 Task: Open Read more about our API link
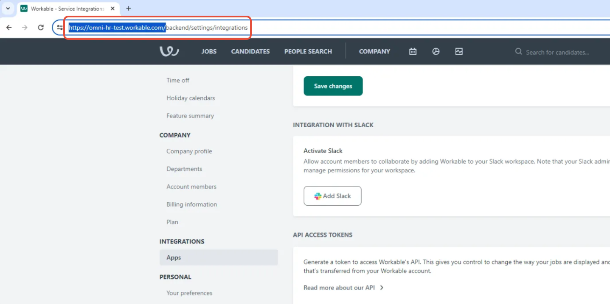click(339, 287)
